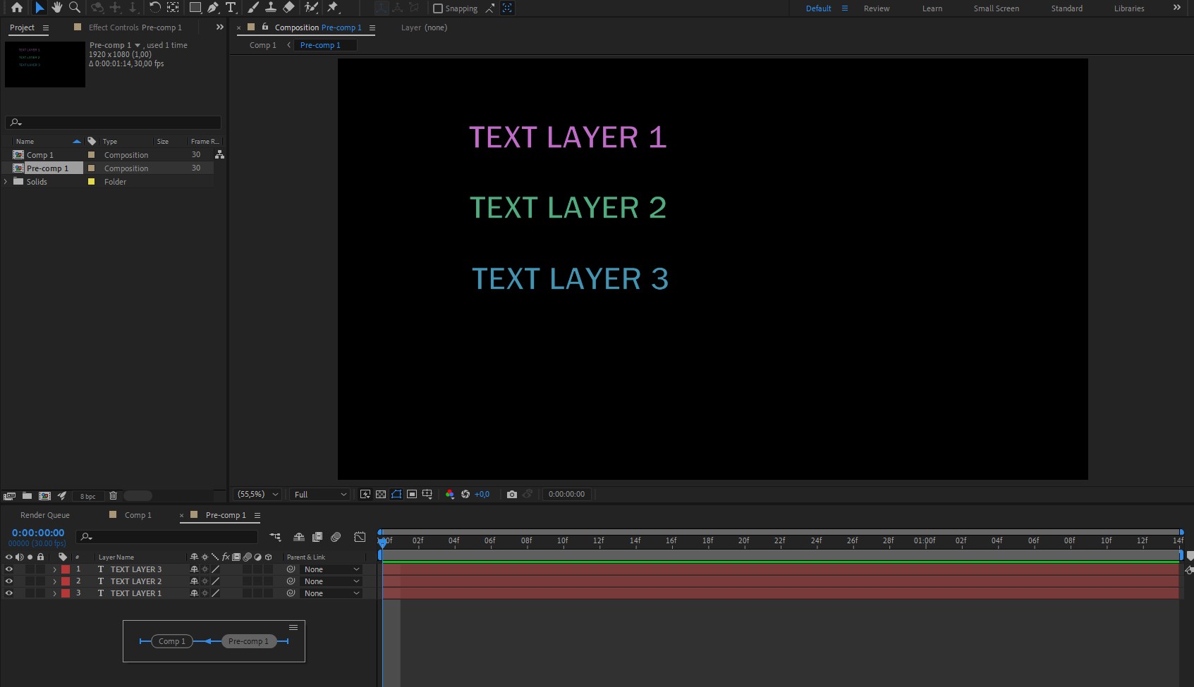This screenshot has width=1194, height=687.
Task: Open the Effect Controls Pre-comp 1 tab
Action: 135,27
